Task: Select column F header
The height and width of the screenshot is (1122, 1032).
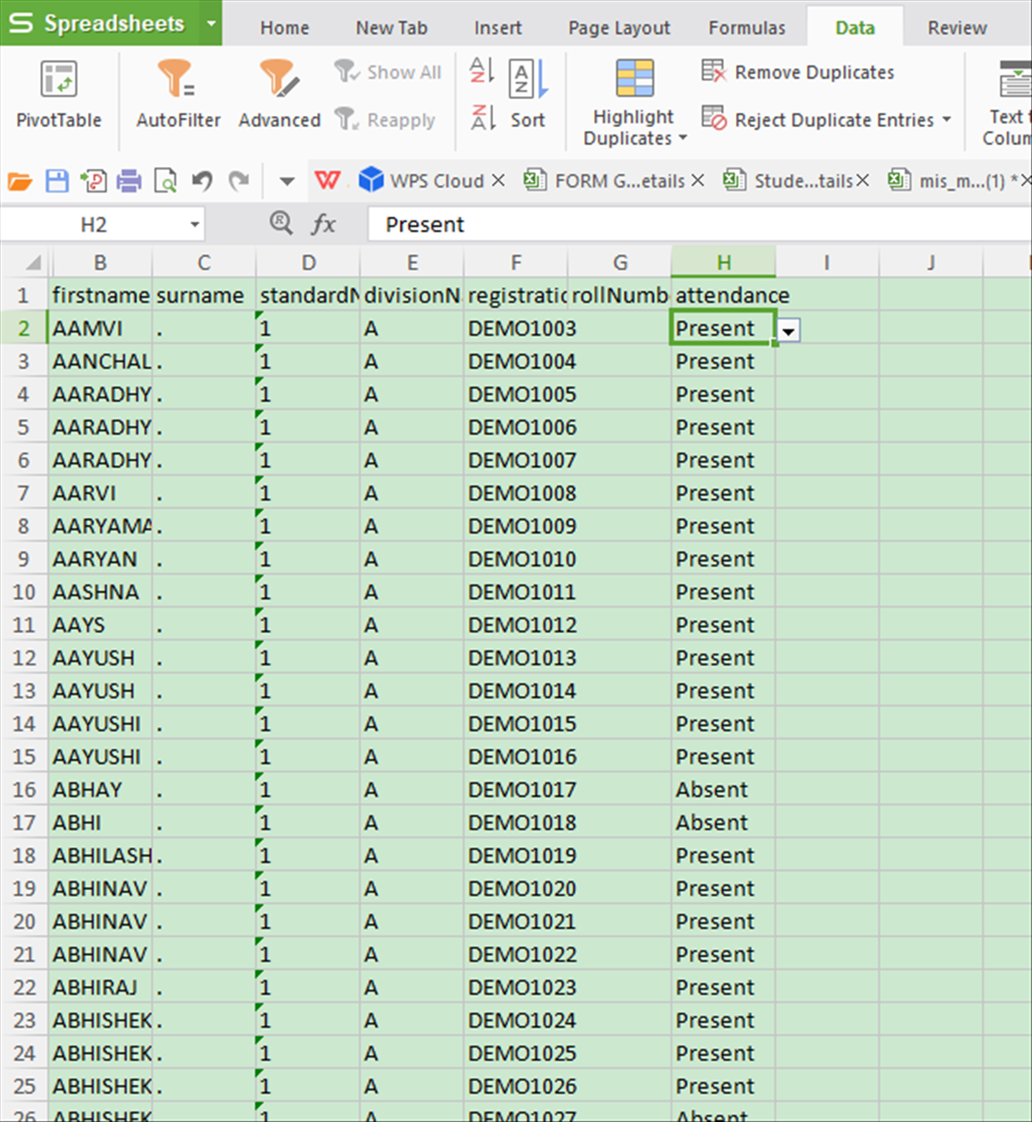Action: click(x=516, y=262)
